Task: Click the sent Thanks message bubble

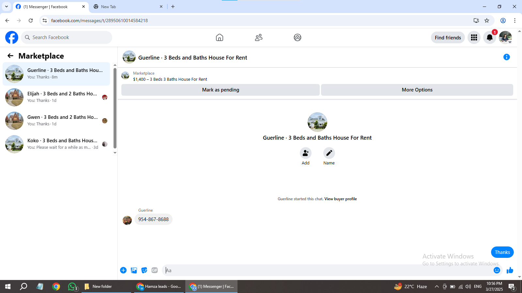Action: [x=502, y=252]
